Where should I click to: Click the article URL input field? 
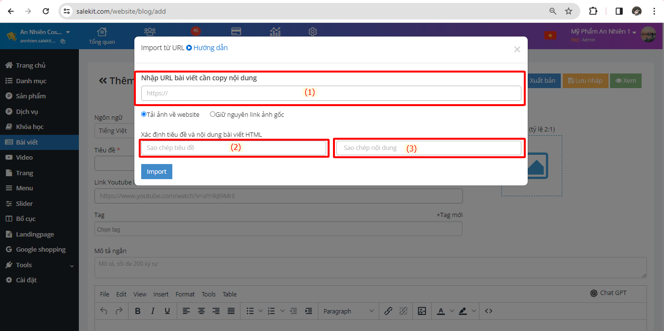point(331,93)
